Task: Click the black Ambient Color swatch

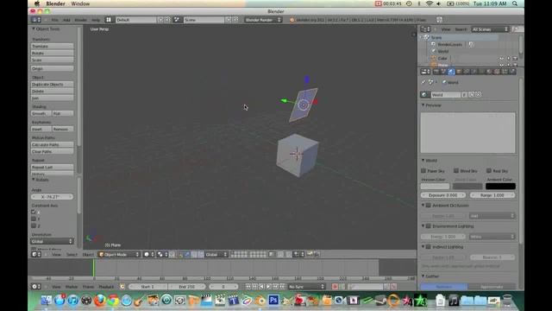Action: tap(500, 187)
